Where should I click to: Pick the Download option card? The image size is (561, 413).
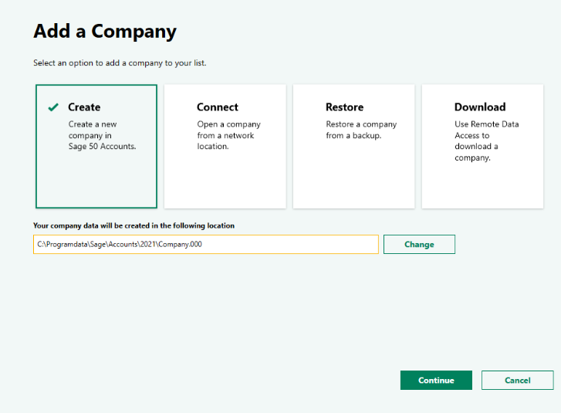point(482,147)
